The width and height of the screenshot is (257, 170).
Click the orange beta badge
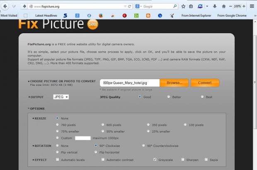point(92,24)
